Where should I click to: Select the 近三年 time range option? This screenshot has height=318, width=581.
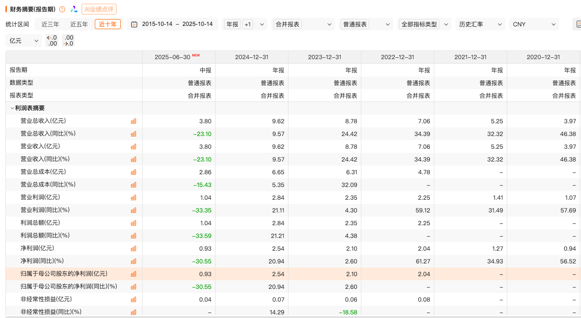click(50, 24)
